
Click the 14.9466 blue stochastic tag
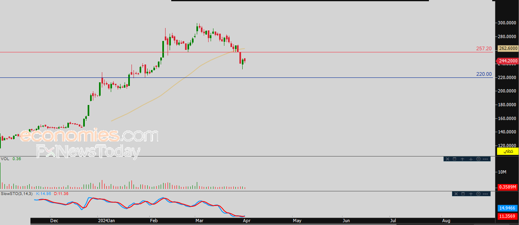[x=508, y=208]
